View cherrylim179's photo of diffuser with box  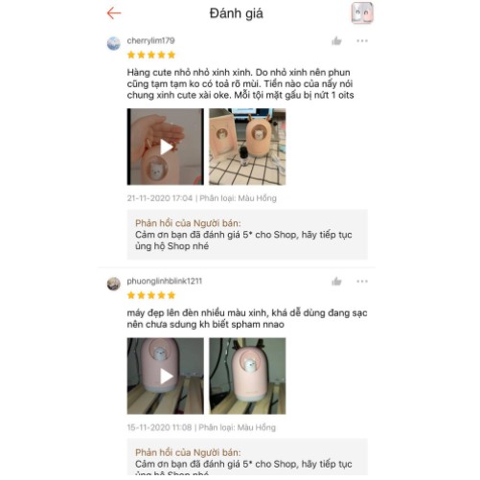coord(247,147)
